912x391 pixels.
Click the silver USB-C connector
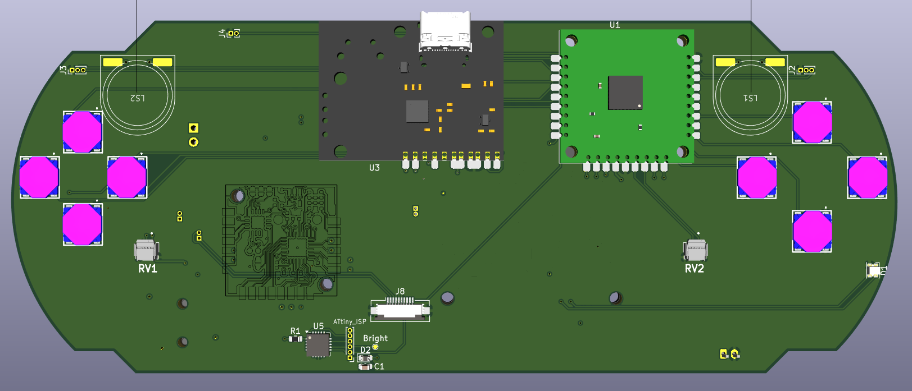pyautogui.click(x=444, y=31)
